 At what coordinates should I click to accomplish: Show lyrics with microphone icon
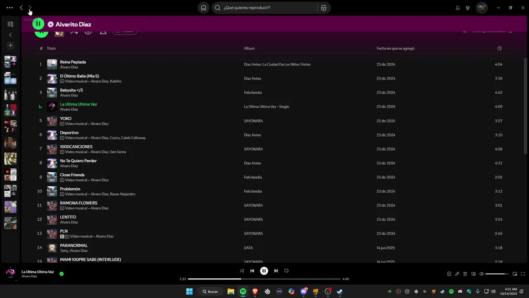tap(457, 274)
